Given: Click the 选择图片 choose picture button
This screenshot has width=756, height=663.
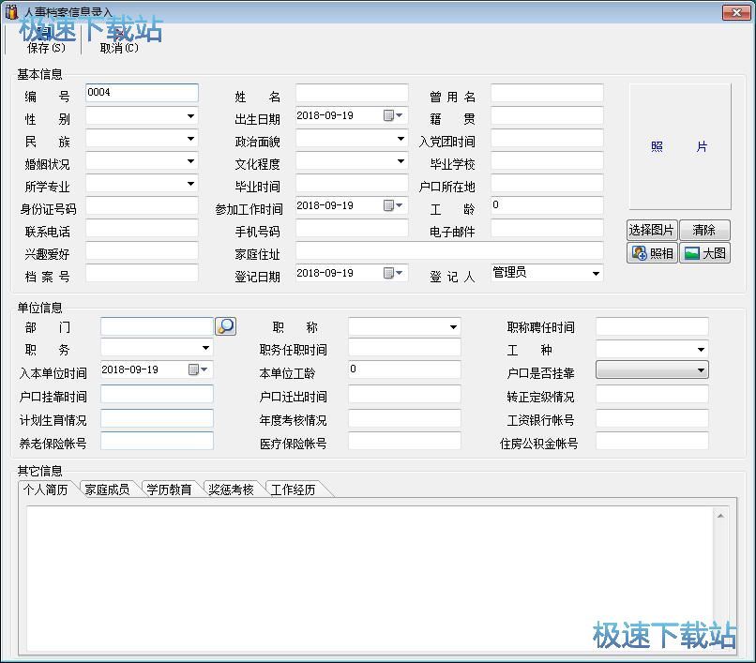Looking at the screenshot, I should [651, 230].
